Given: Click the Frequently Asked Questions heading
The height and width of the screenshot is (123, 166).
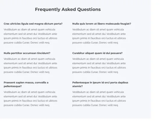Looking at the screenshot, I should (x=68, y=9).
